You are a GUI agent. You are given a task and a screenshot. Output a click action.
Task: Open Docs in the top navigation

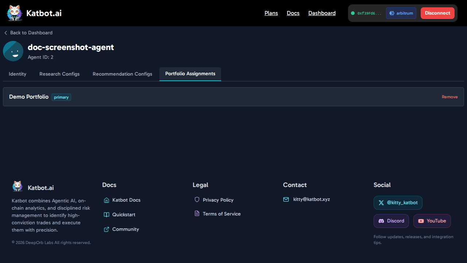[x=293, y=13]
